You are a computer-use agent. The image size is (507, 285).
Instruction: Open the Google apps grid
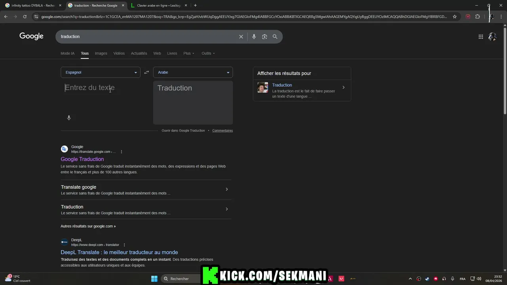point(480,37)
